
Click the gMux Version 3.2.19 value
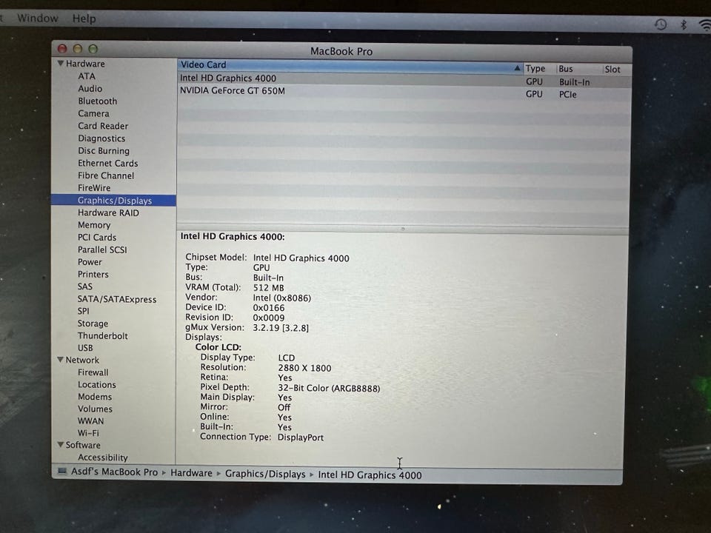(281, 327)
